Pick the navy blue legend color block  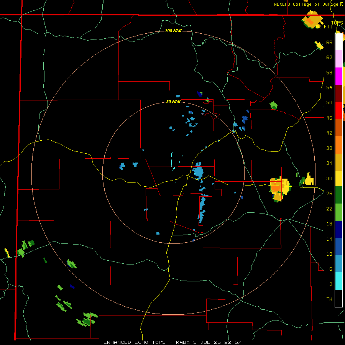tap(338, 230)
